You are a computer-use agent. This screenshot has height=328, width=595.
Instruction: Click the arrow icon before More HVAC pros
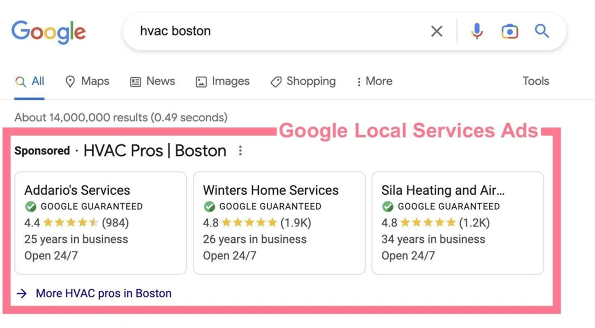21,293
